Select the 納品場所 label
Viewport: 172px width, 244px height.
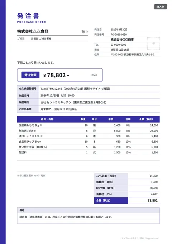tap(24, 102)
